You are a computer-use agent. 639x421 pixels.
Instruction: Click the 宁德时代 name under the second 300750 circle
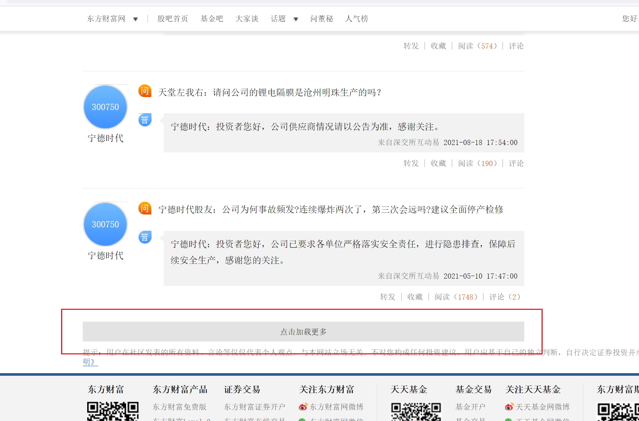[106, 256]
